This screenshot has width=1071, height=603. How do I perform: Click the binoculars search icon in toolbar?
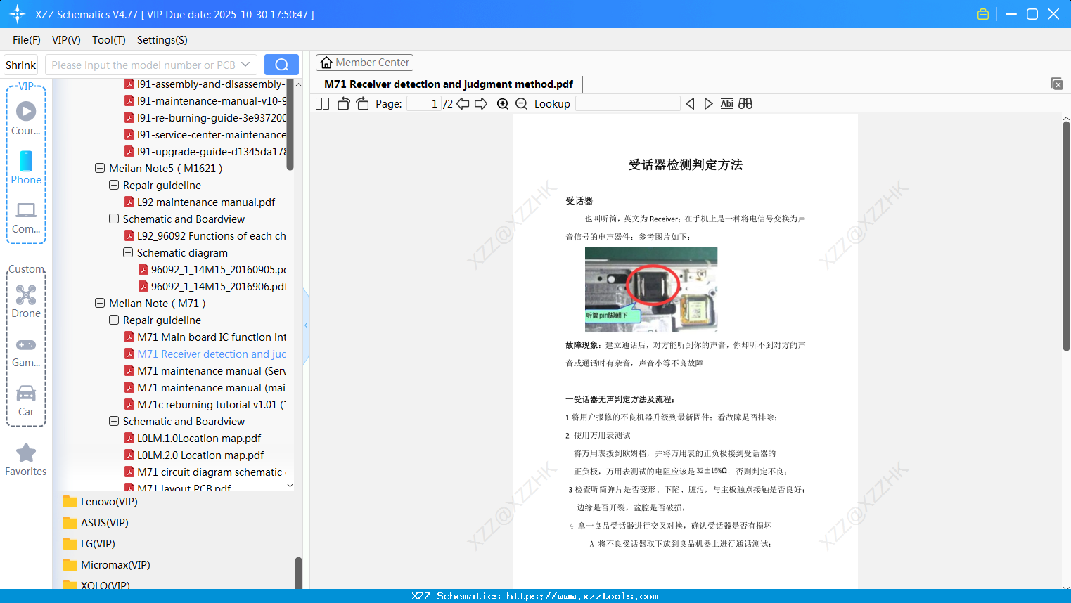point(745,103)
